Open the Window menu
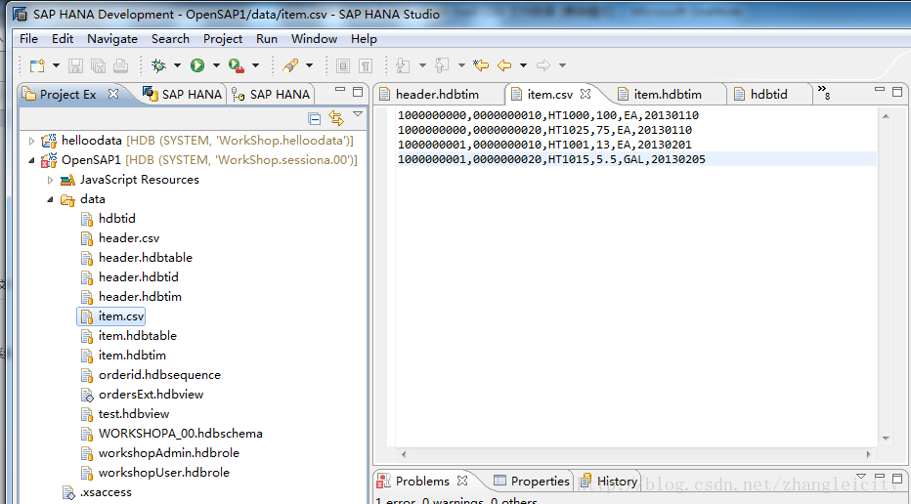Screen dimensions: 911x504 click(x=314, y=39)
